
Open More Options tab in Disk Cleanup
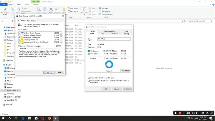[x=31, y=21]
